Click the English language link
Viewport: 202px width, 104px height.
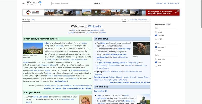tap(103, 33)
